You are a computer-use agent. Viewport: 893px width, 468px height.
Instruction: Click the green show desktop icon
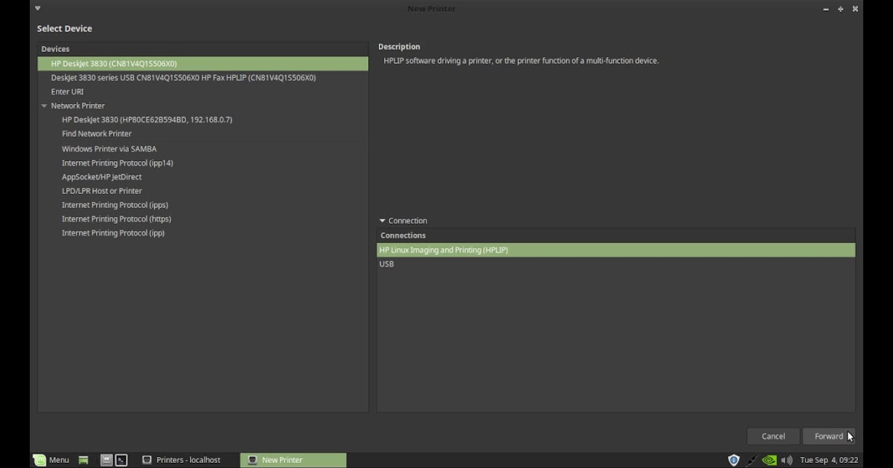point(83,460)
